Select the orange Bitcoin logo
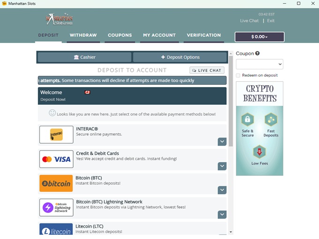Screen dimensions: 319x239 pos(56,183)
